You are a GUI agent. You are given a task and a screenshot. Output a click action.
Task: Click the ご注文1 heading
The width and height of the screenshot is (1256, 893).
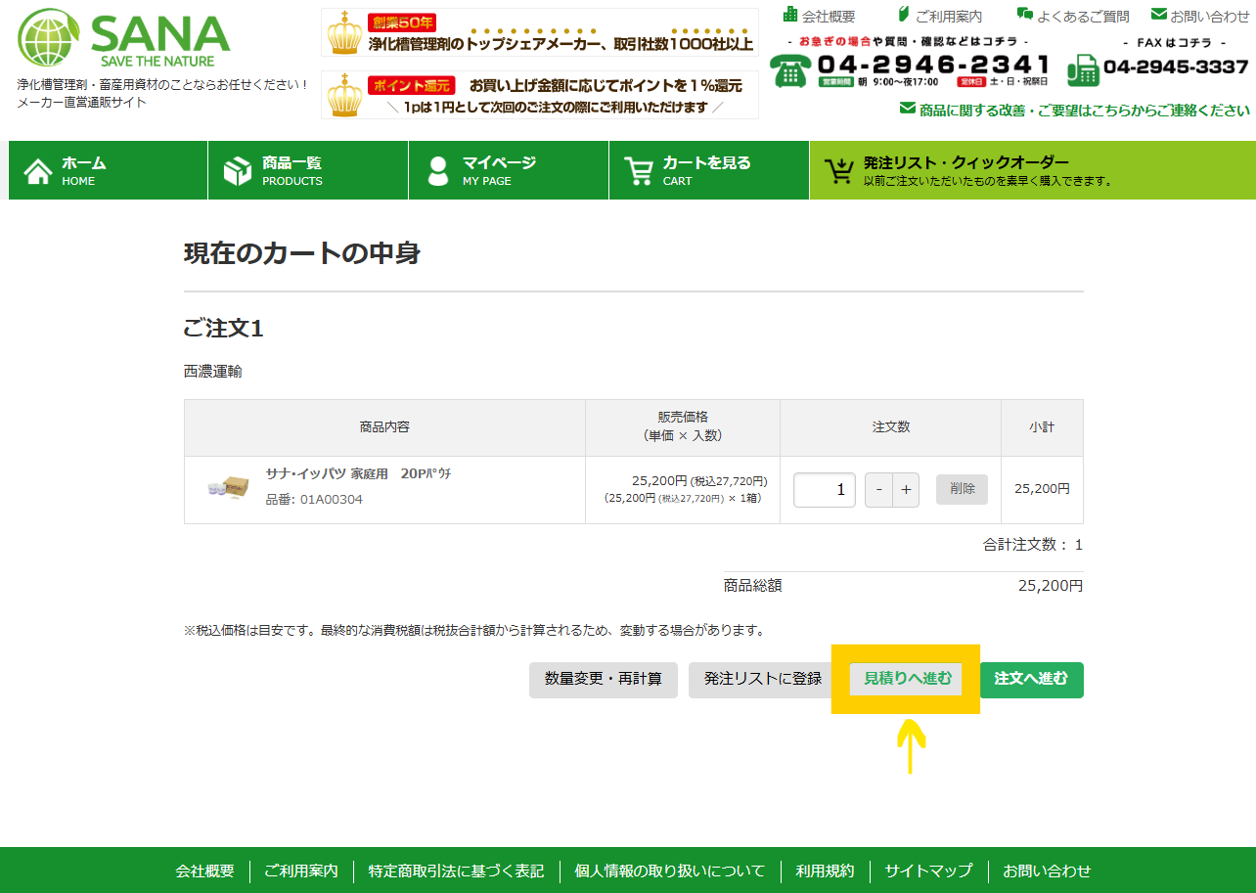pyautogui.click(x=224, y=329)
